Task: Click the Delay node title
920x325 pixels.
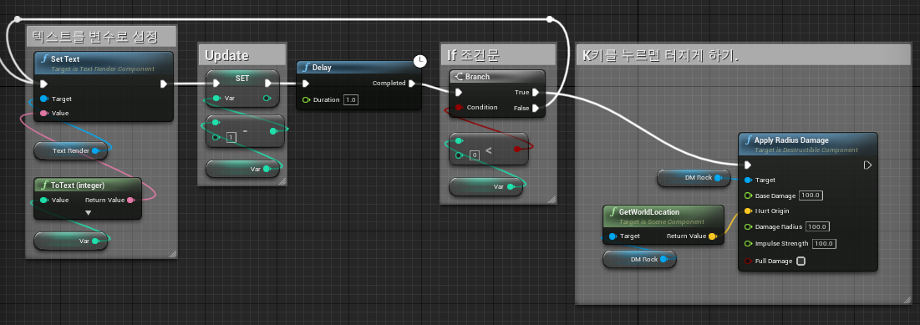Action: click(322, 68)
